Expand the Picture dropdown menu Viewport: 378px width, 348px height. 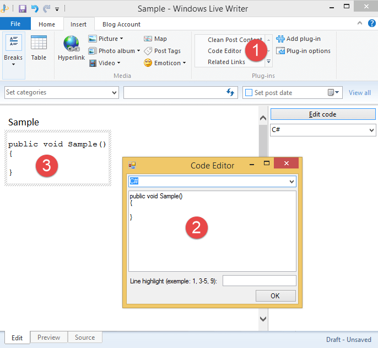coord(107,39)
